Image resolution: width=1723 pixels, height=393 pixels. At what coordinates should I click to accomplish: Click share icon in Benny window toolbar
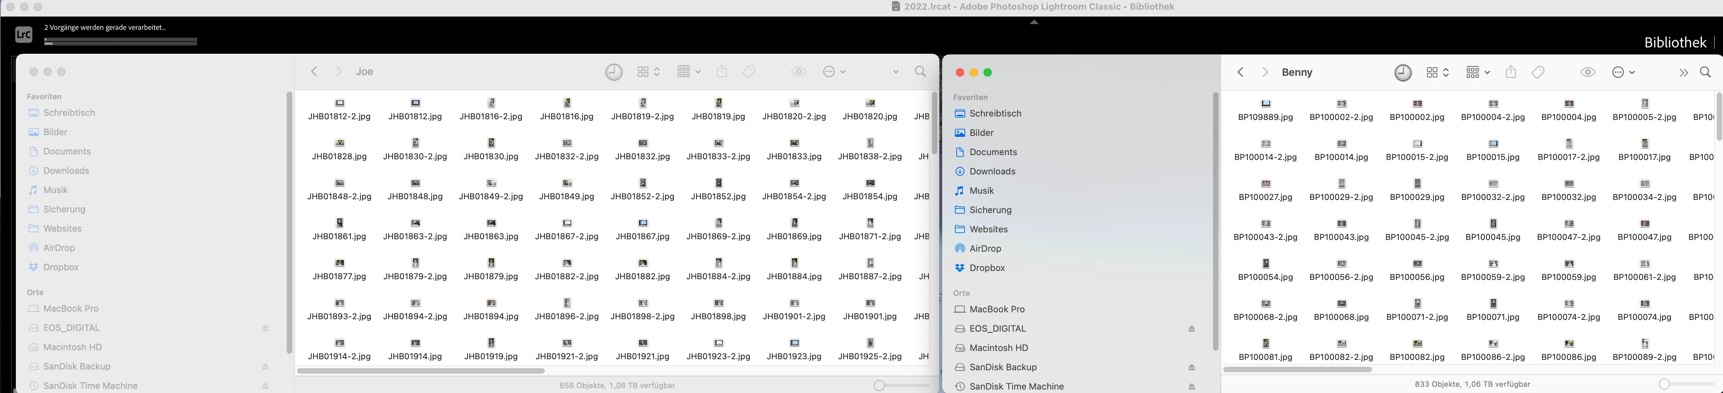1510,72
